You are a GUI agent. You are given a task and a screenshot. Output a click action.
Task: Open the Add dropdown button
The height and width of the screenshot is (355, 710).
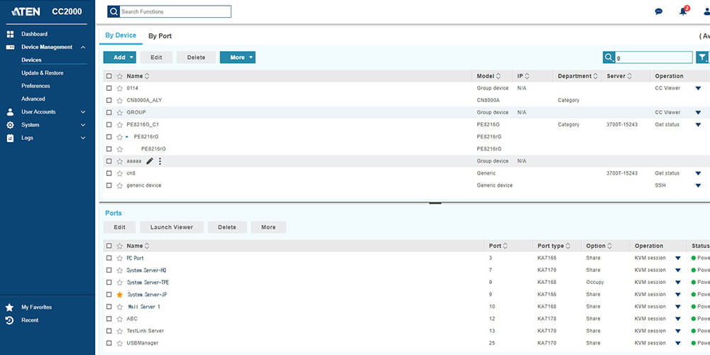(119, 58)
